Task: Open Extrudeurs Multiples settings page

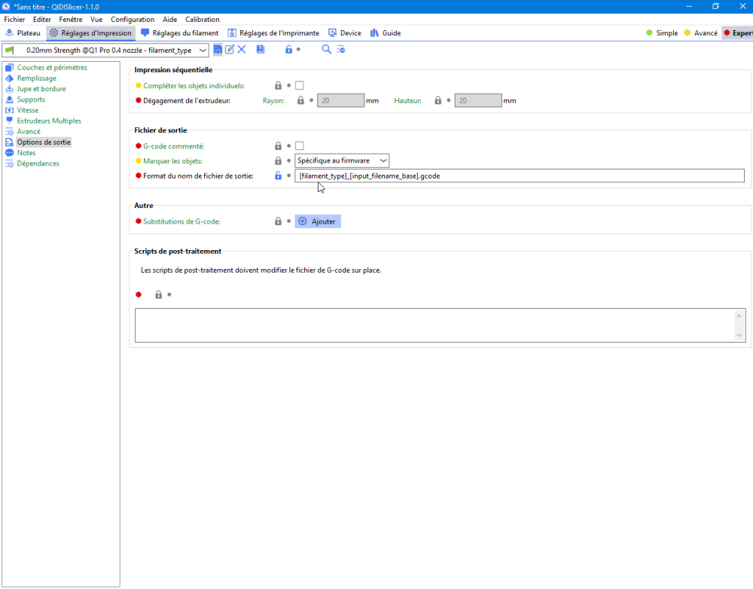Action: tap(49, 121)
